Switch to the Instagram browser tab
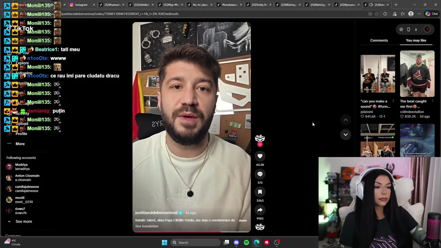The height and width of the screenshot is (248, 441). pos(81,5)
